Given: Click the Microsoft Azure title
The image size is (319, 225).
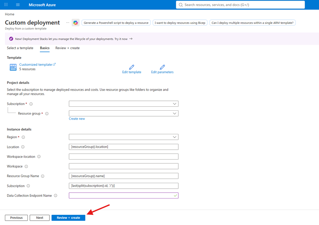Looking at the screenshot, I should pos(42,5).
